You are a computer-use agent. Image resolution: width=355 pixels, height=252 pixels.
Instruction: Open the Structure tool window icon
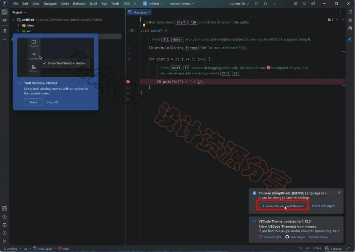(5, 31)
